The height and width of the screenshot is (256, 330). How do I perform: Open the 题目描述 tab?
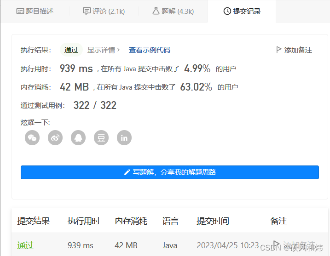coord(35,11)
